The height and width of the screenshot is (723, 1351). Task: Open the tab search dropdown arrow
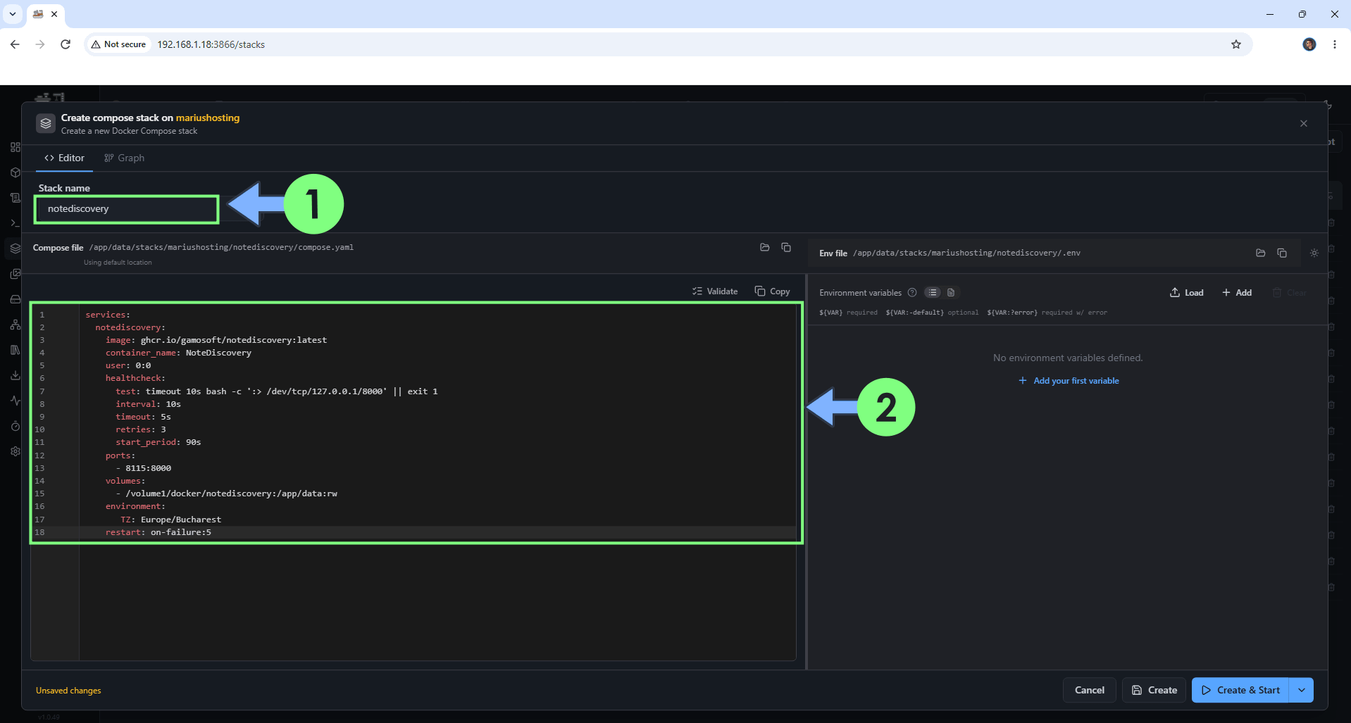[13, 14]
